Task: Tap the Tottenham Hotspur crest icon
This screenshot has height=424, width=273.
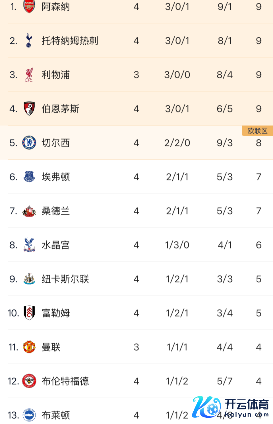Action: coord(29,40)
